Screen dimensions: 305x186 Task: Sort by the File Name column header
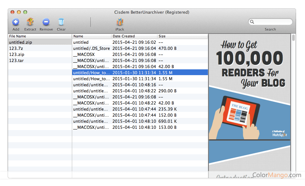pos(40,36)
